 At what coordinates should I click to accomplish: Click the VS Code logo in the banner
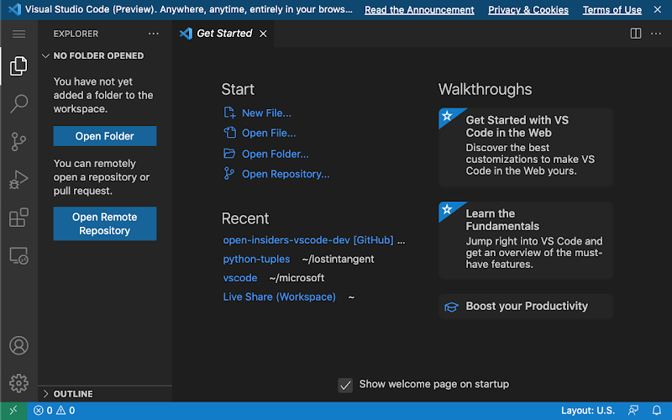tap(14, 9)
